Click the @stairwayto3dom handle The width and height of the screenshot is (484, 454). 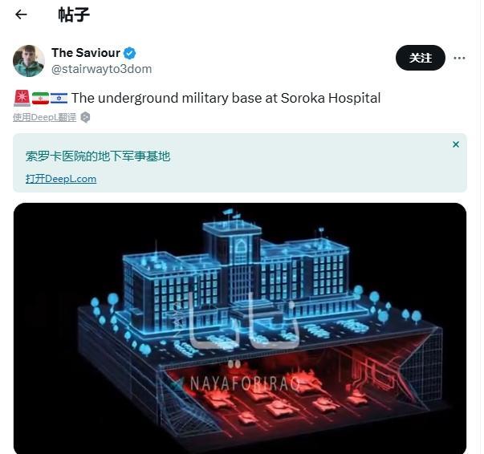(102, 69)
